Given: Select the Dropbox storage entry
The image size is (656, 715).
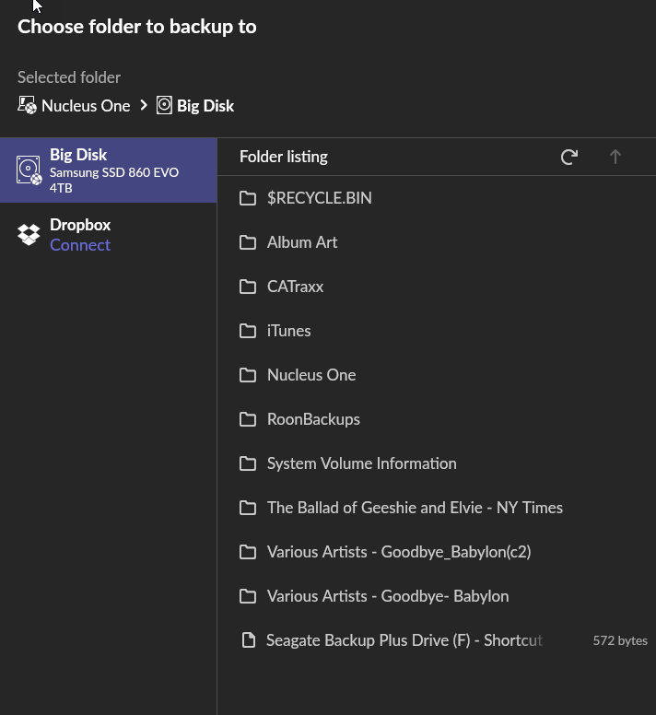Looking at the screenshot, I should (80, 225).
